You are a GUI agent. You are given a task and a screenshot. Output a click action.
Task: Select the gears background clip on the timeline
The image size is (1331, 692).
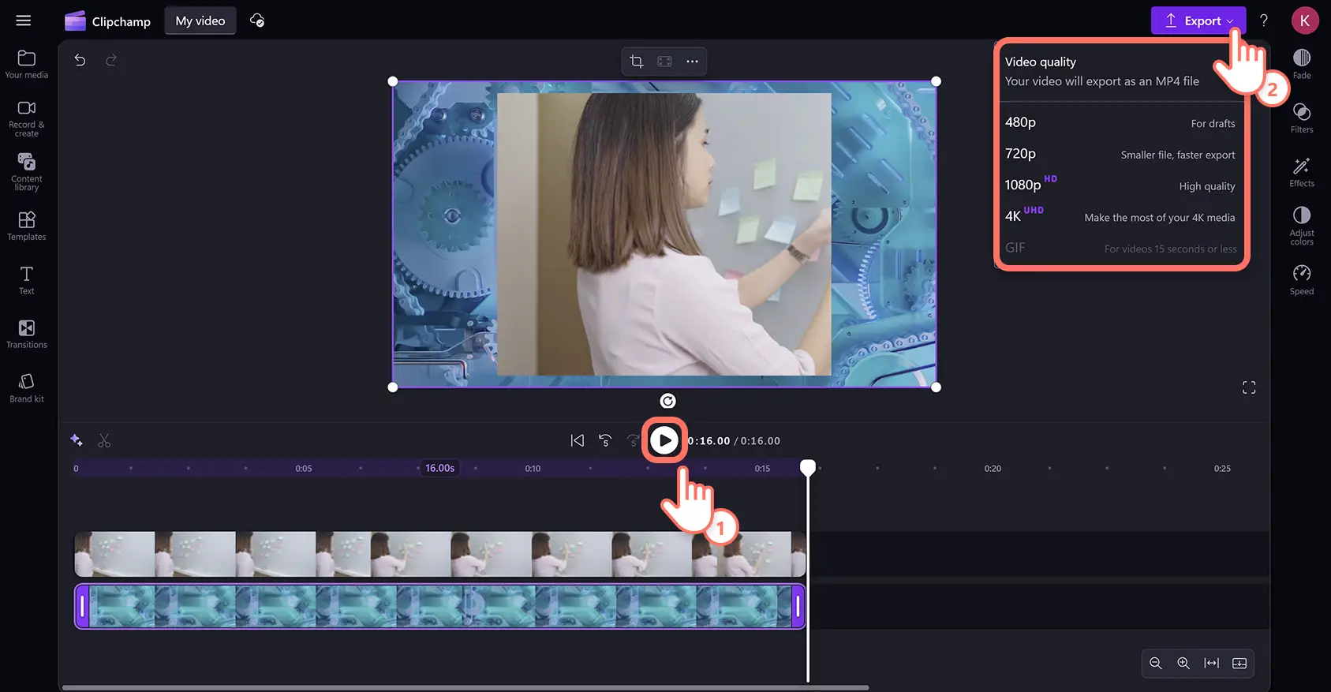[440, 606]
